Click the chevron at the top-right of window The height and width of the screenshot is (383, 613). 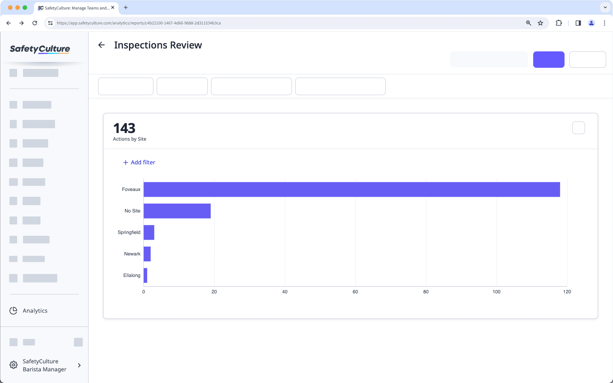click(605, 7)
